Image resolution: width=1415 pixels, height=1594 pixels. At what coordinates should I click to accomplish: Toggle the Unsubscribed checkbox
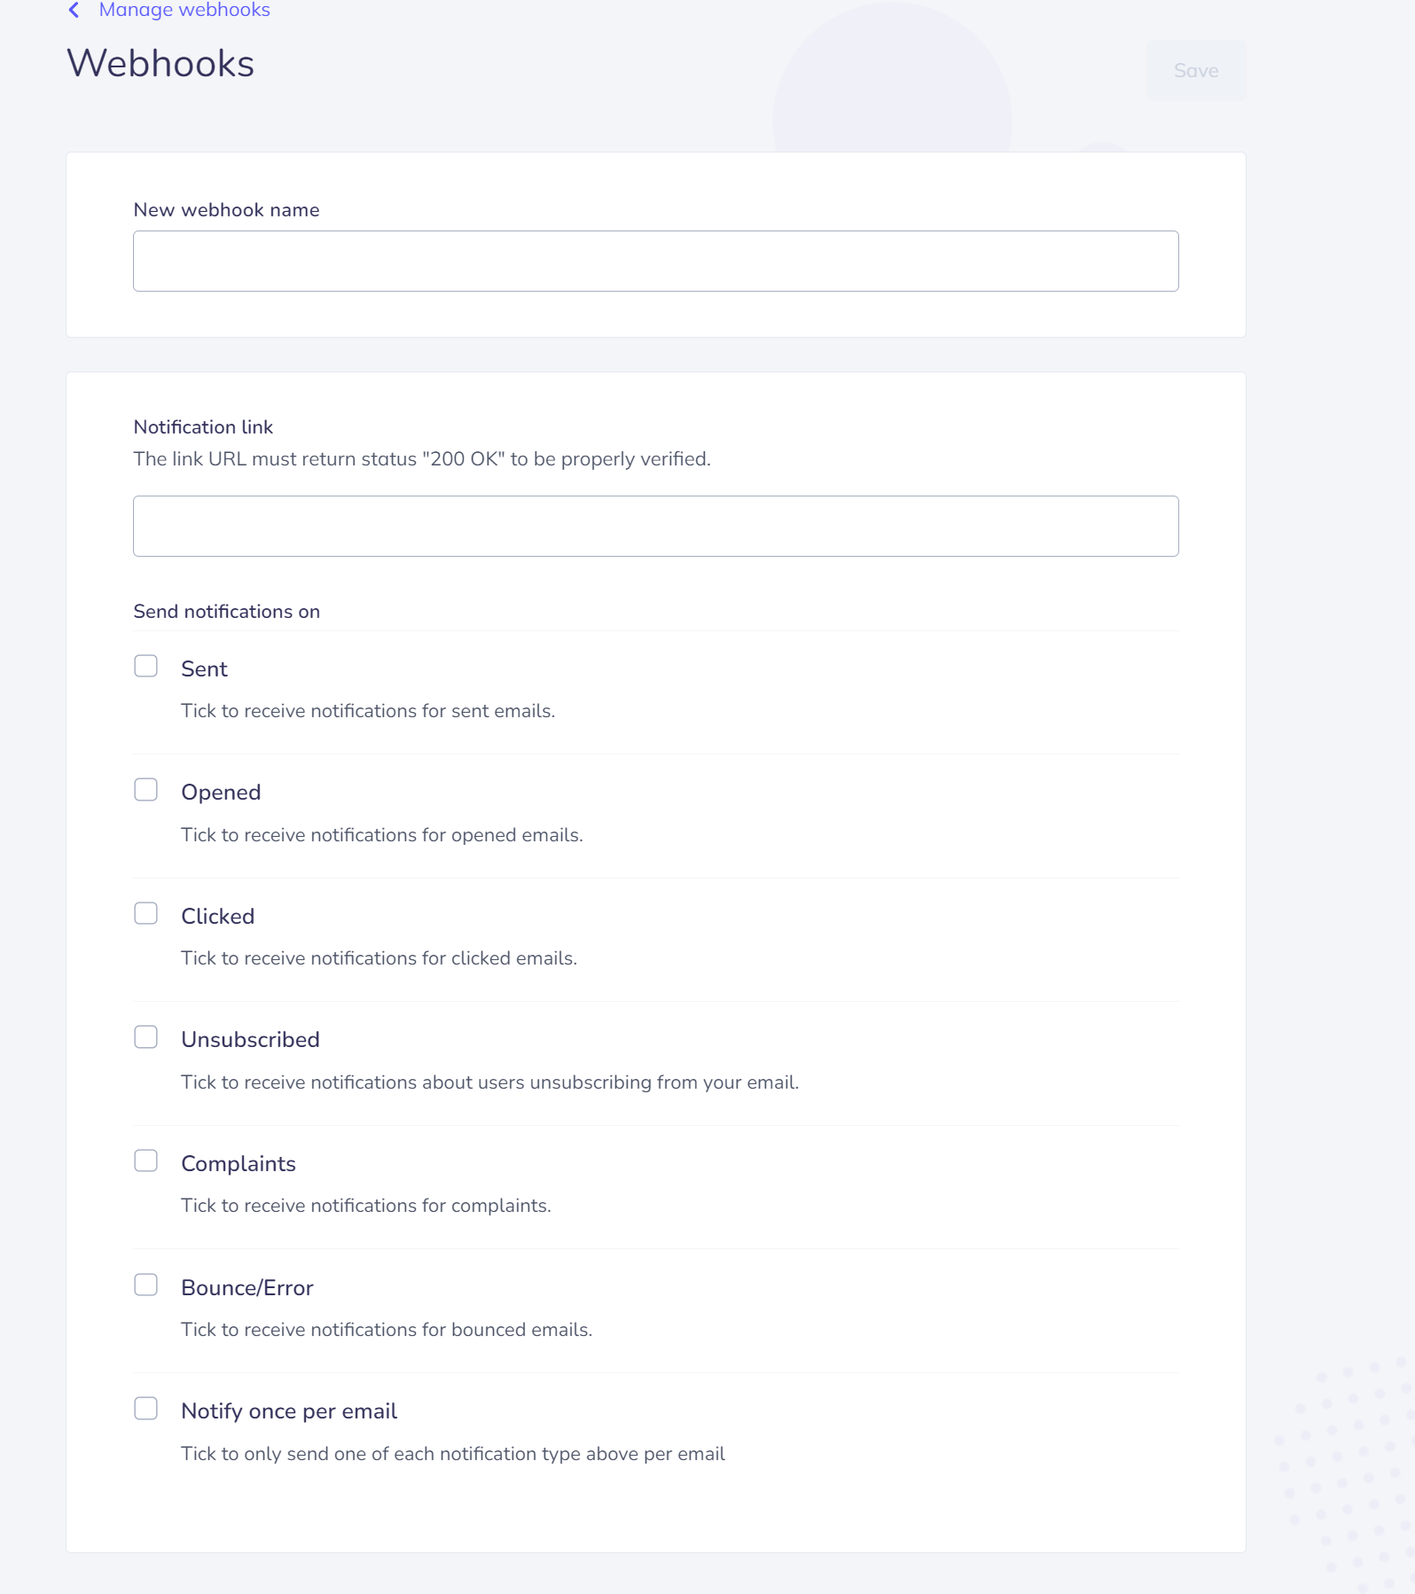click(146, 1036)
